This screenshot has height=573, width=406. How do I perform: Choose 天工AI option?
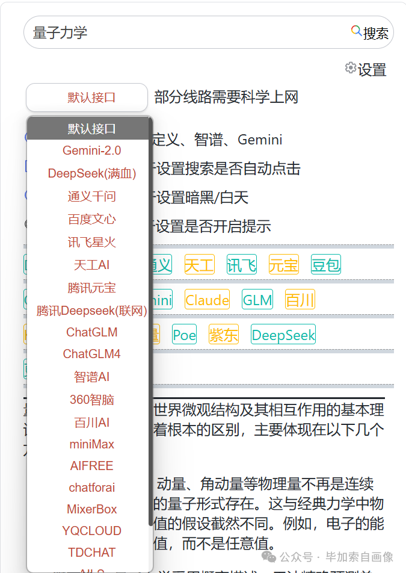[91, 265]
